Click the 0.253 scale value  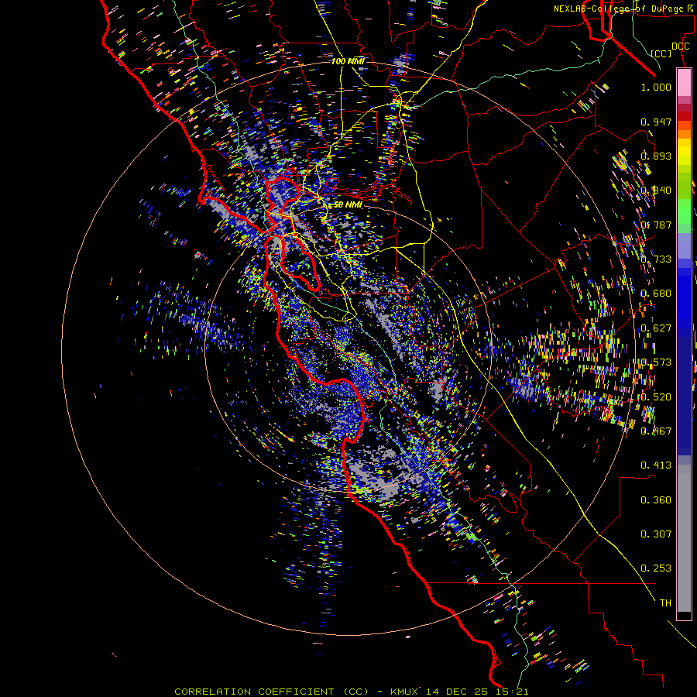click(656, 568)
